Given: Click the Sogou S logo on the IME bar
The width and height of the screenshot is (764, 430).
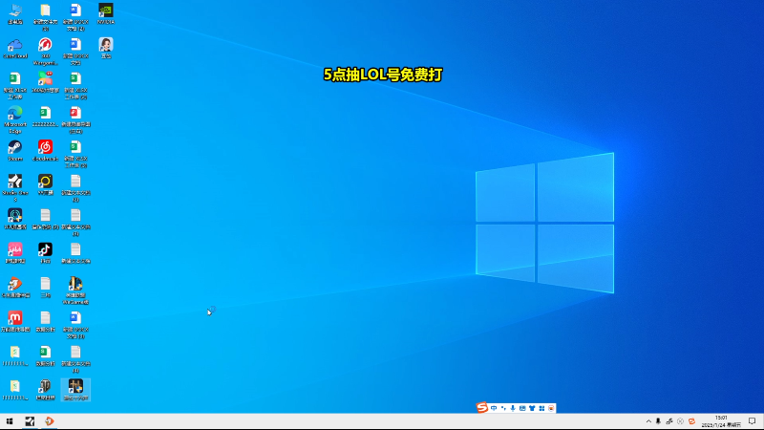Looking at the screenshot, I should point(482,408).
